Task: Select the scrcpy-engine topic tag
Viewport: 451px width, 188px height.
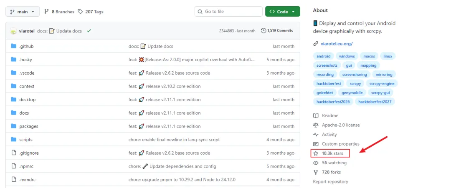Action: [x=382, y=83]
